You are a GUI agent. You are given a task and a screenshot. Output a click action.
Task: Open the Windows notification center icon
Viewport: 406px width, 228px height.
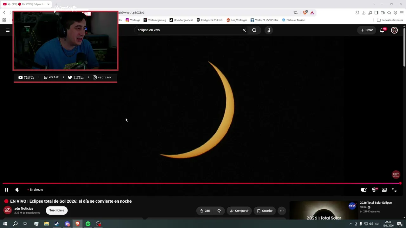[x=400, y=224]
